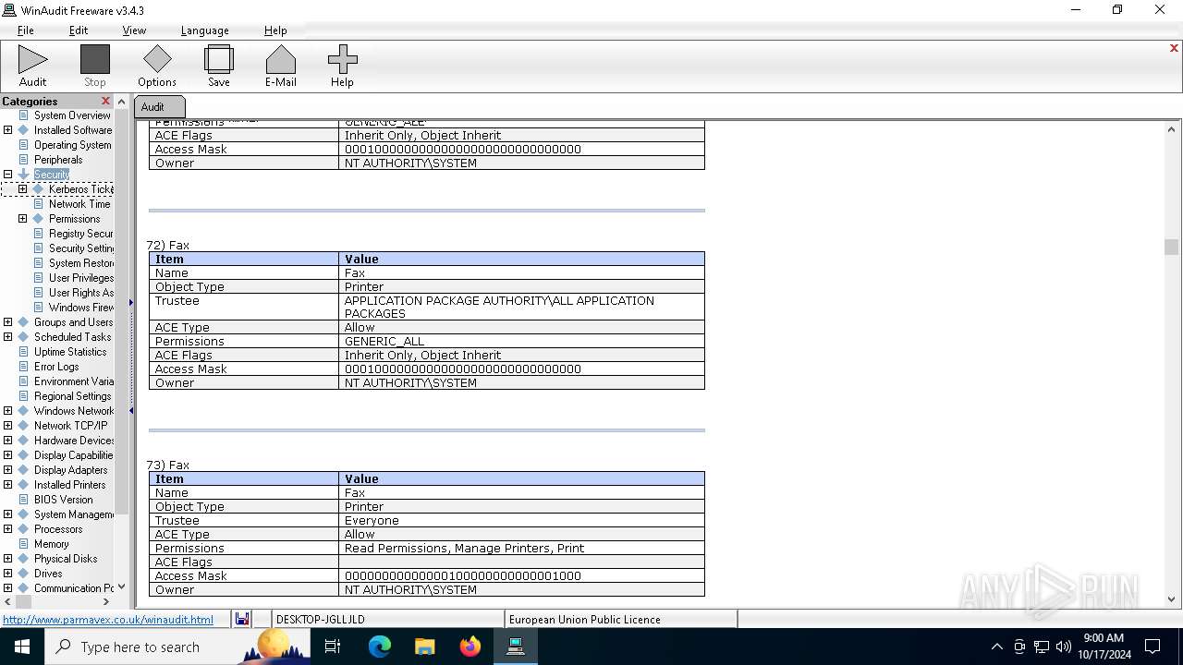Screen dimensions: 1183x665
Task: Select Security Settings item
Action: point(81,248)
